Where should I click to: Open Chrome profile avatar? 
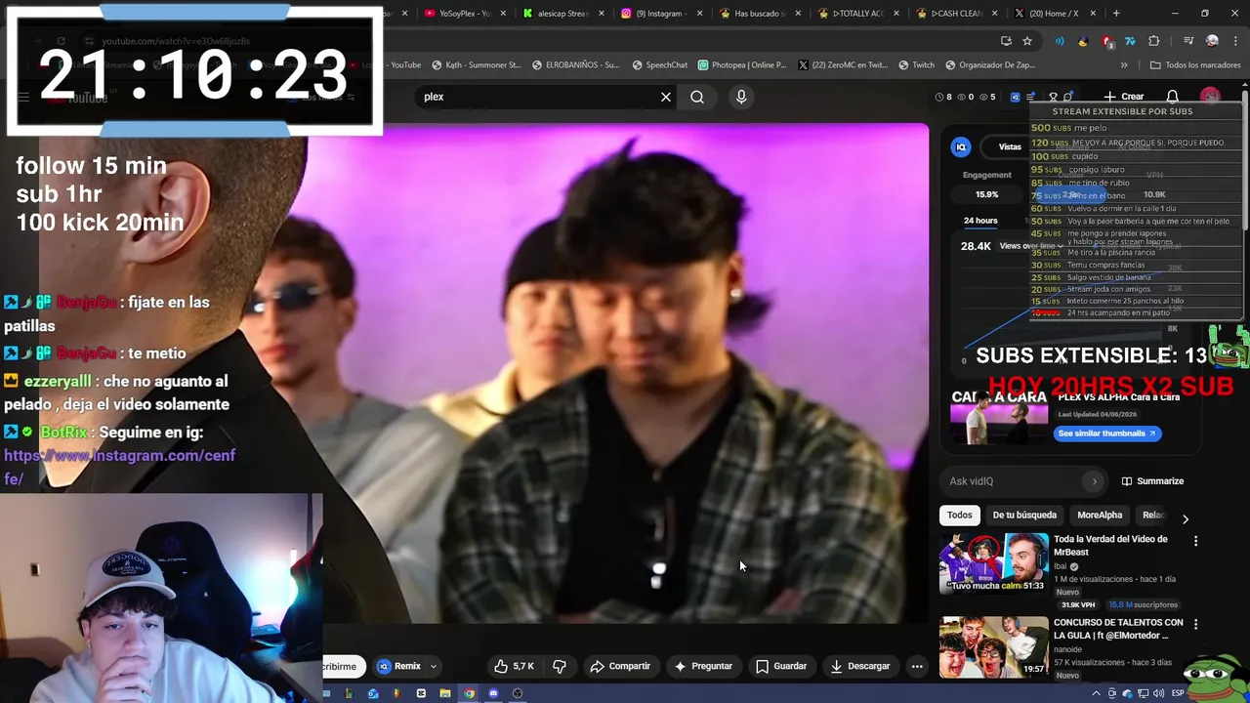tap(1212, 41)
